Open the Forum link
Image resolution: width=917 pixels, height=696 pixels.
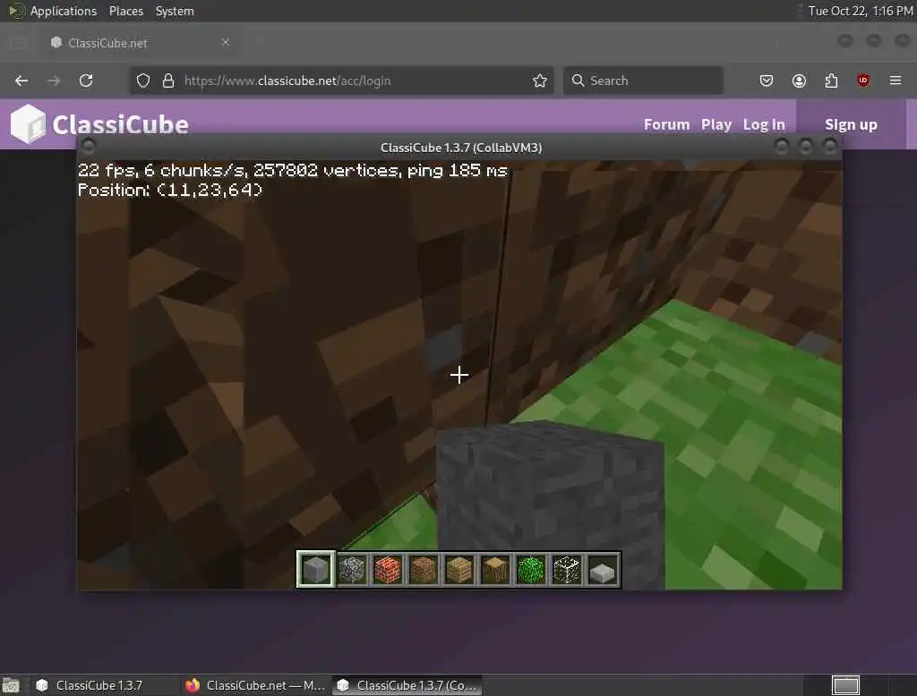pos(666,124)
